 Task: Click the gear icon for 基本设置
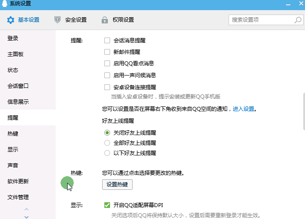(x=11, y=20)
